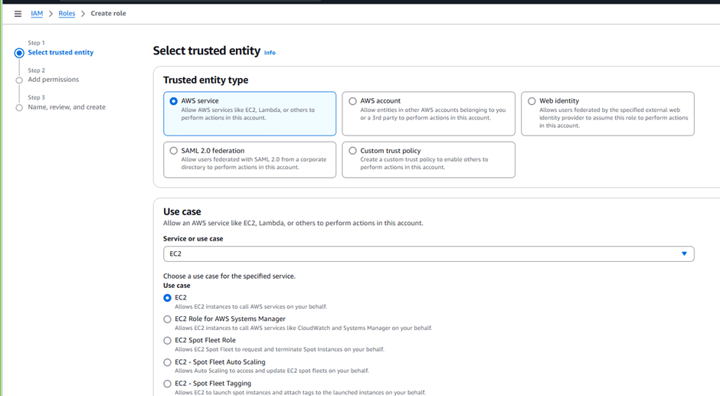The height and width of the screenshot is (396, 720).
Task: Click the dropdown arrow in the EC2 field
Action: (x=684, y=254)
